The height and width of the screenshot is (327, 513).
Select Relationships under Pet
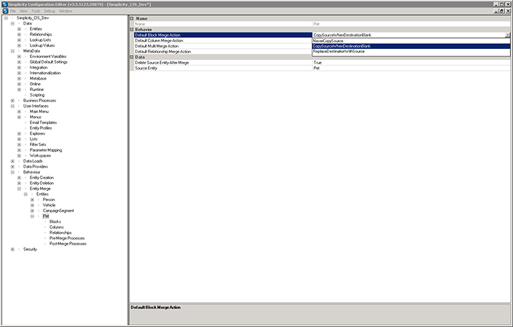(60, 233)
